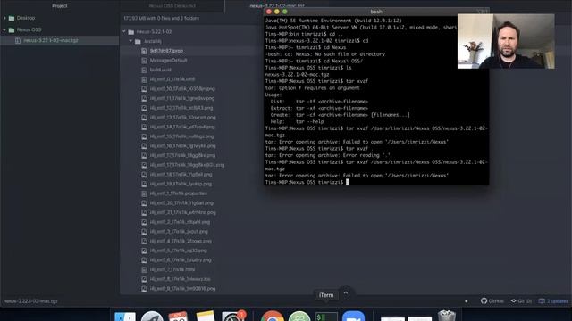Image resolution: width=572 pixels, height=321 pixels.
Task: Open the 2 updates status bar link
Action: coord(553,301)
